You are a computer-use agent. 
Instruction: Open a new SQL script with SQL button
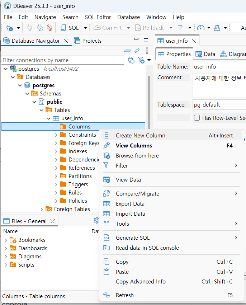(70, 28)
